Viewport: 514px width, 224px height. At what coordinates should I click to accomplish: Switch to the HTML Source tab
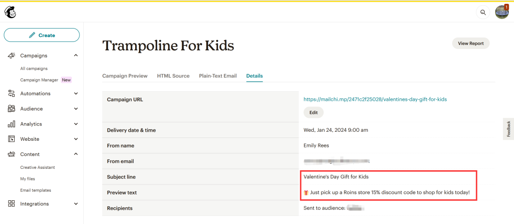click(173, 76)
